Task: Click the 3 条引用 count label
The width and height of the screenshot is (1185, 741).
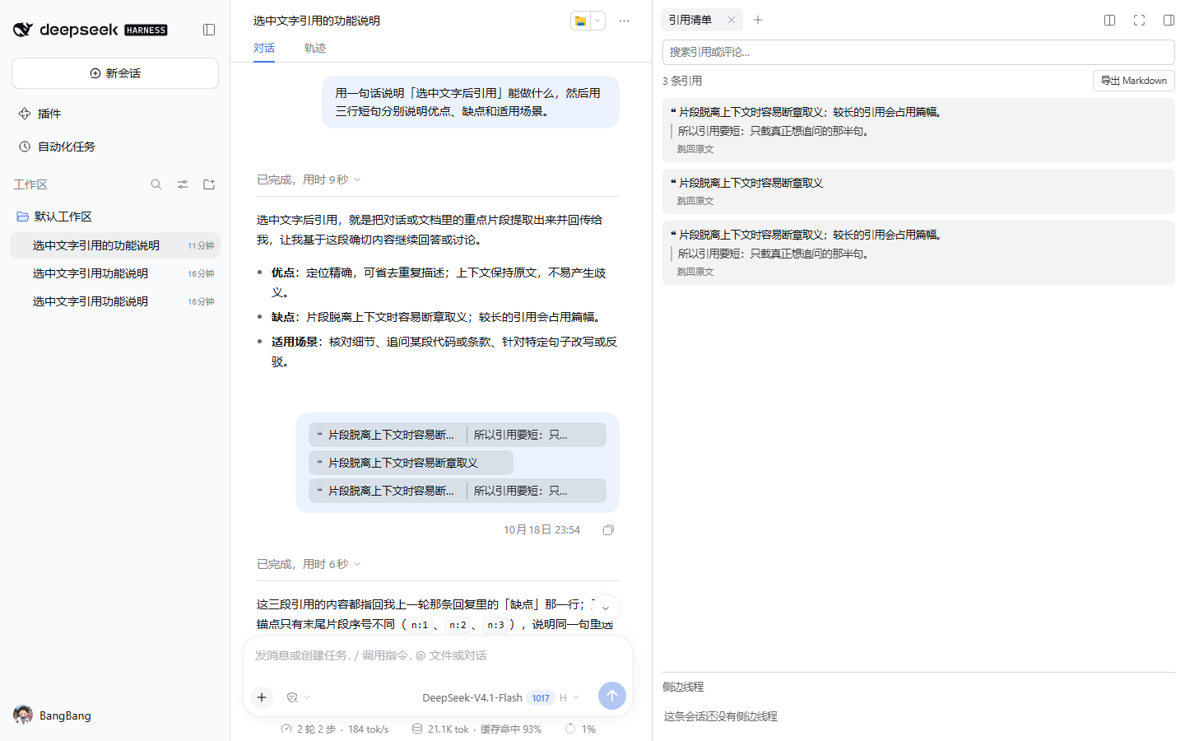Action: point(682,81)
